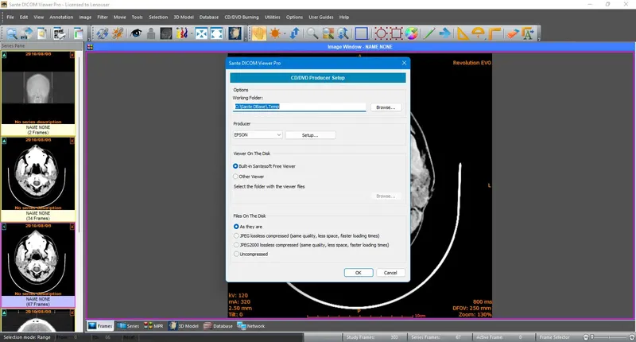Select the blue arrow annotation tool
This screenshot has height=342, width=636.
[444, 33]
